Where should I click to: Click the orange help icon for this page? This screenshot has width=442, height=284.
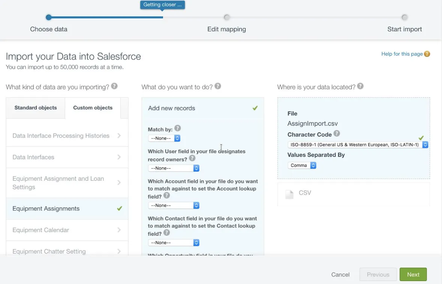pyautogui.click(x=427, y=54)
